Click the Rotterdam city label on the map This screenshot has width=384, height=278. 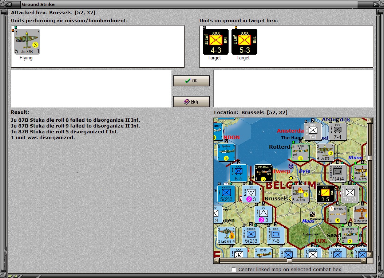[281, 147]
